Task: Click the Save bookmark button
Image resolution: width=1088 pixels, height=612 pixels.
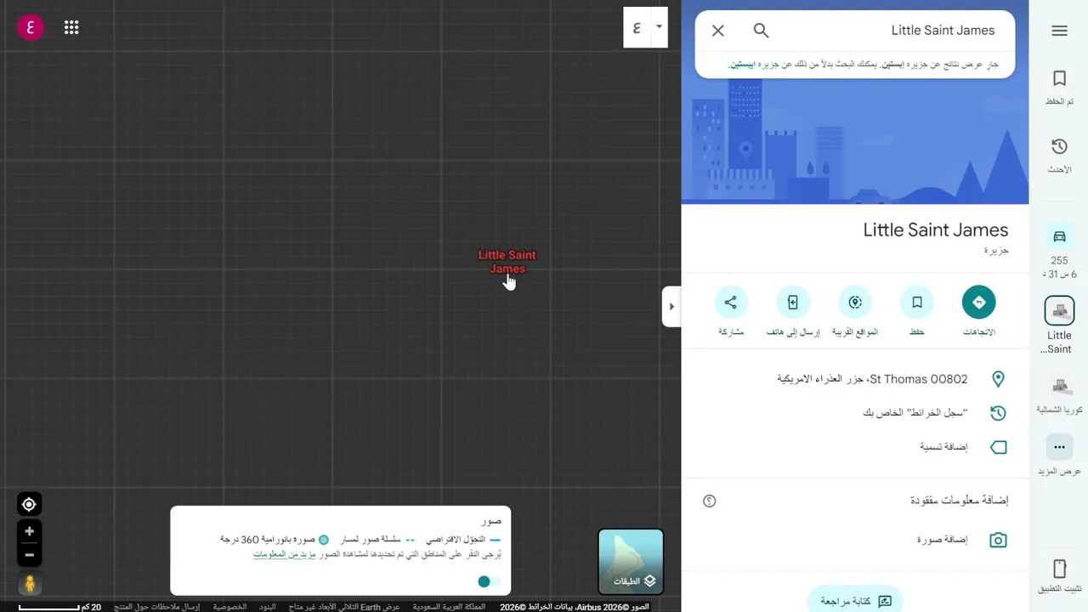Action: pyautogui.click(x=917, y=302)
